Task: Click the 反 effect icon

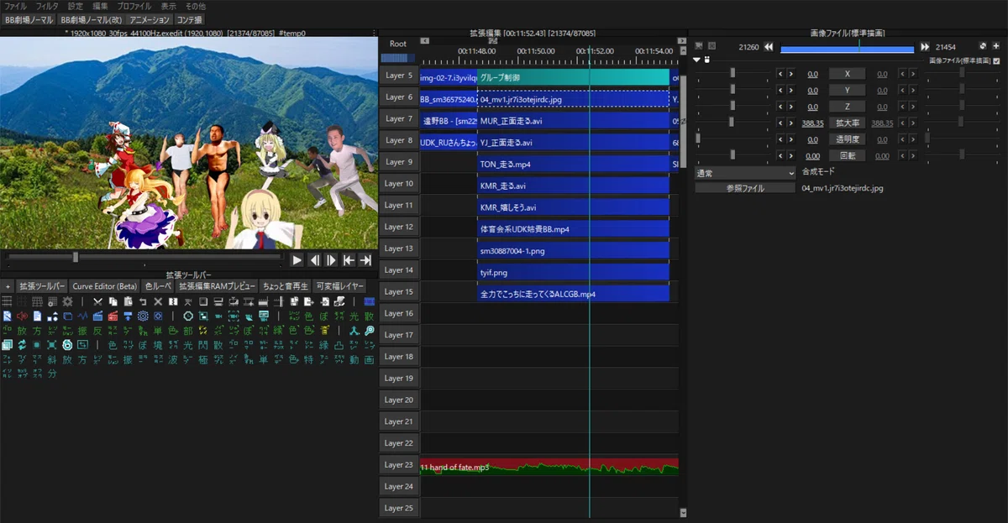Action: click(97, 331)
